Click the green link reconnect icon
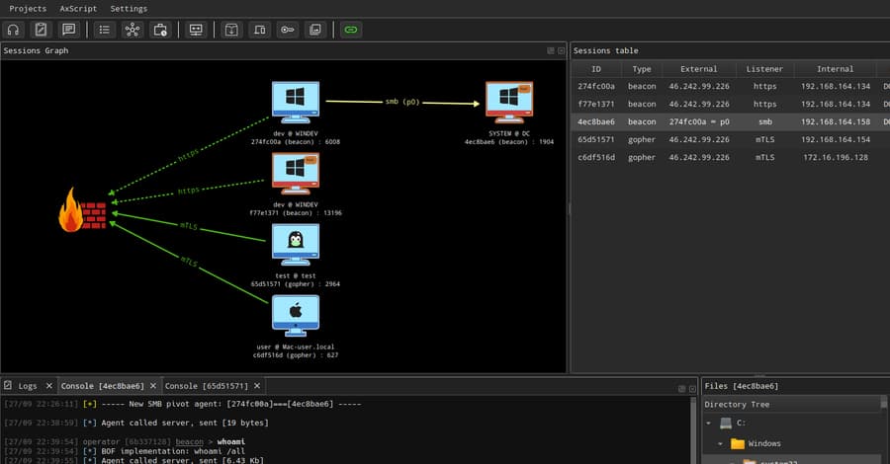890x464 pixels. (x=350, y=30)
